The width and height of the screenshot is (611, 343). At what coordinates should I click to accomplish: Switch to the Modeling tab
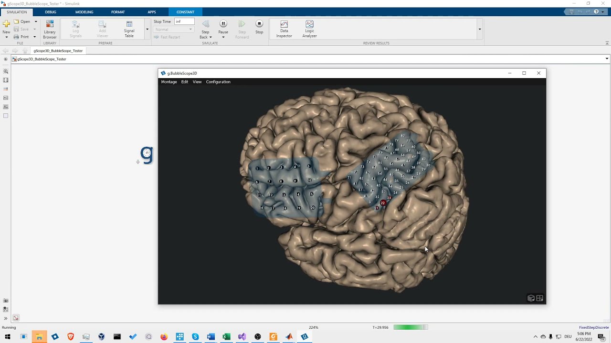[x=84, y=12]
